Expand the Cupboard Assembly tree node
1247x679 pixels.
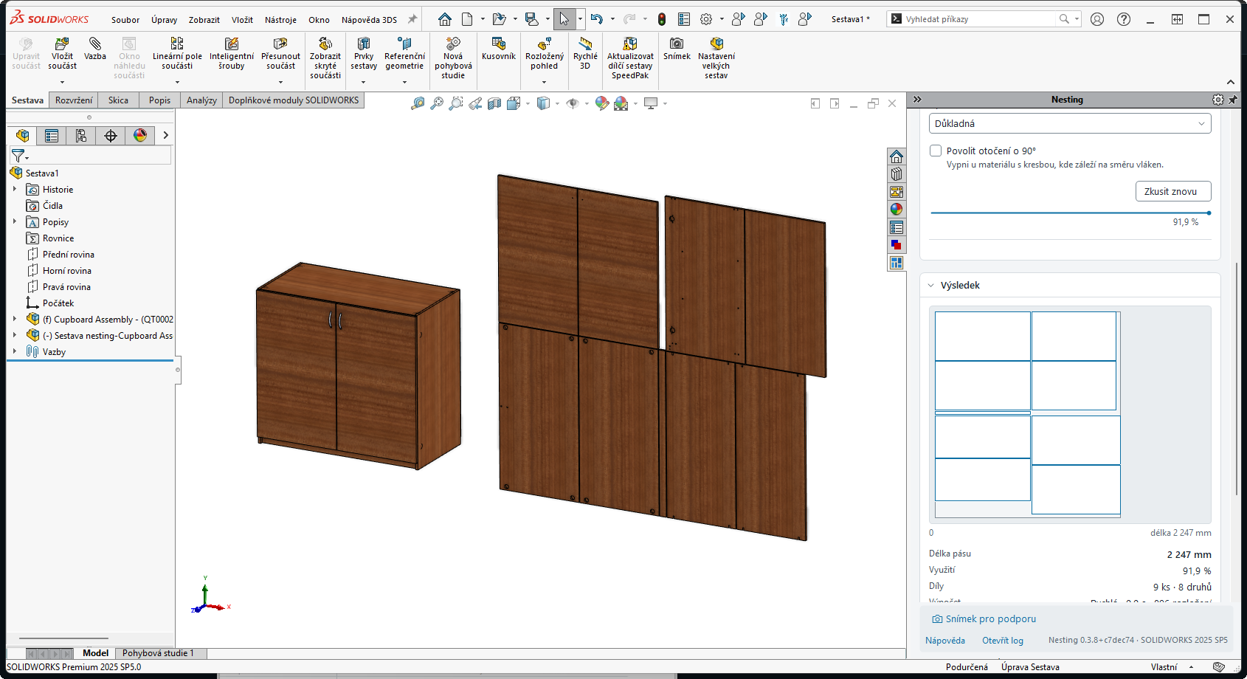14,319
